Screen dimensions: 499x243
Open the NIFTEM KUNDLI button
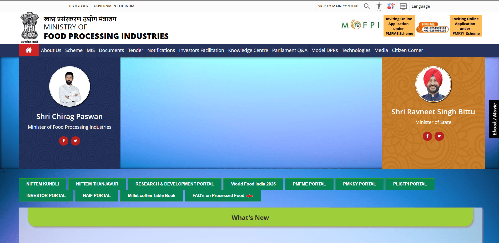point(43,184)
